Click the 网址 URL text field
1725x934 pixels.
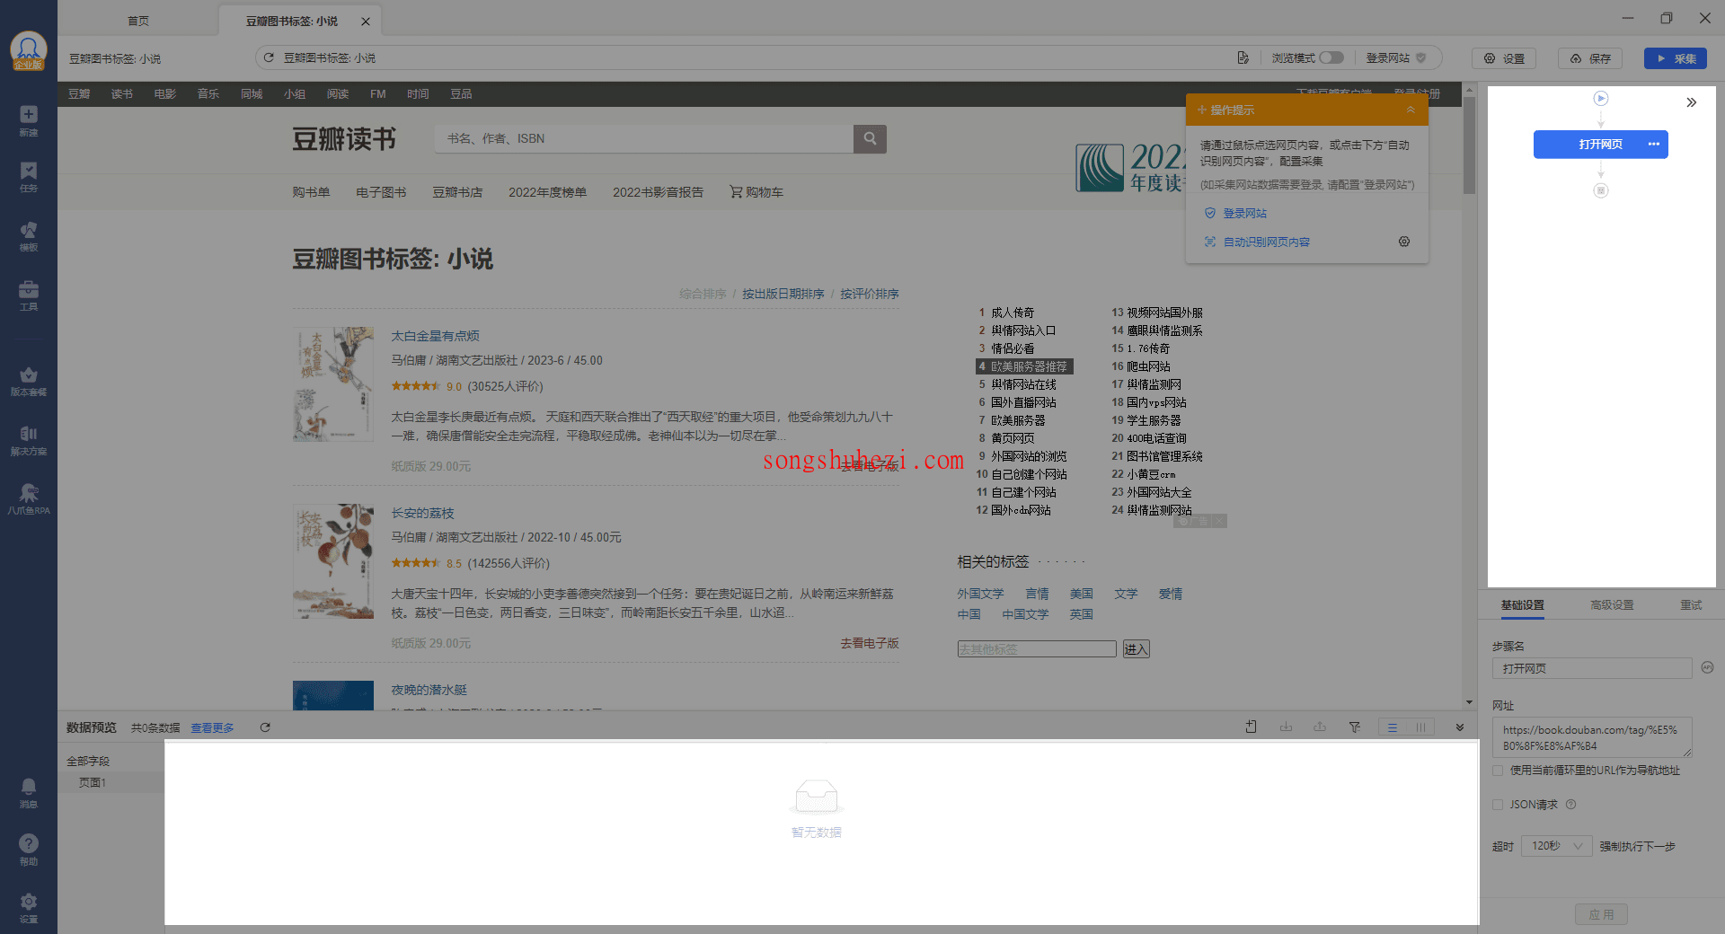(x=1592, y=737)
